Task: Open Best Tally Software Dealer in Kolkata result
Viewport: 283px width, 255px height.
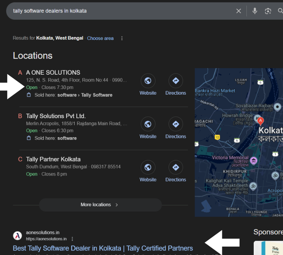Action: click(x=103, y=248)
